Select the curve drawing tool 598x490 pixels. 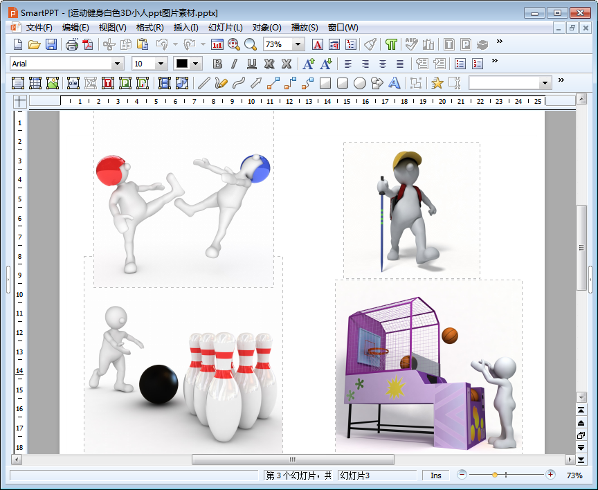pos(238,83)
